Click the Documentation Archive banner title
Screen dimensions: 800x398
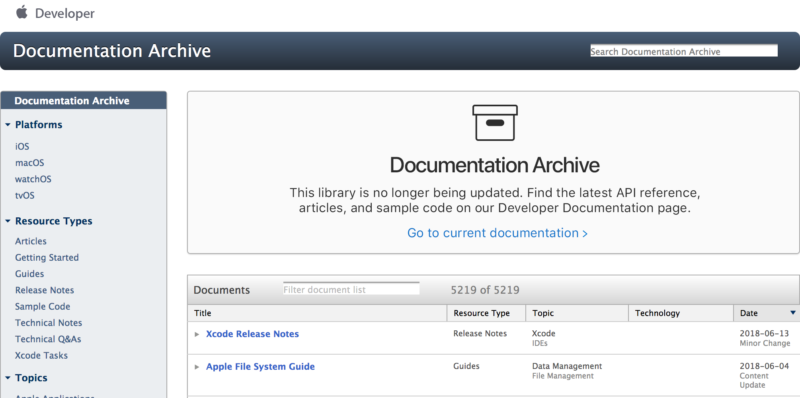coord(112,51)
